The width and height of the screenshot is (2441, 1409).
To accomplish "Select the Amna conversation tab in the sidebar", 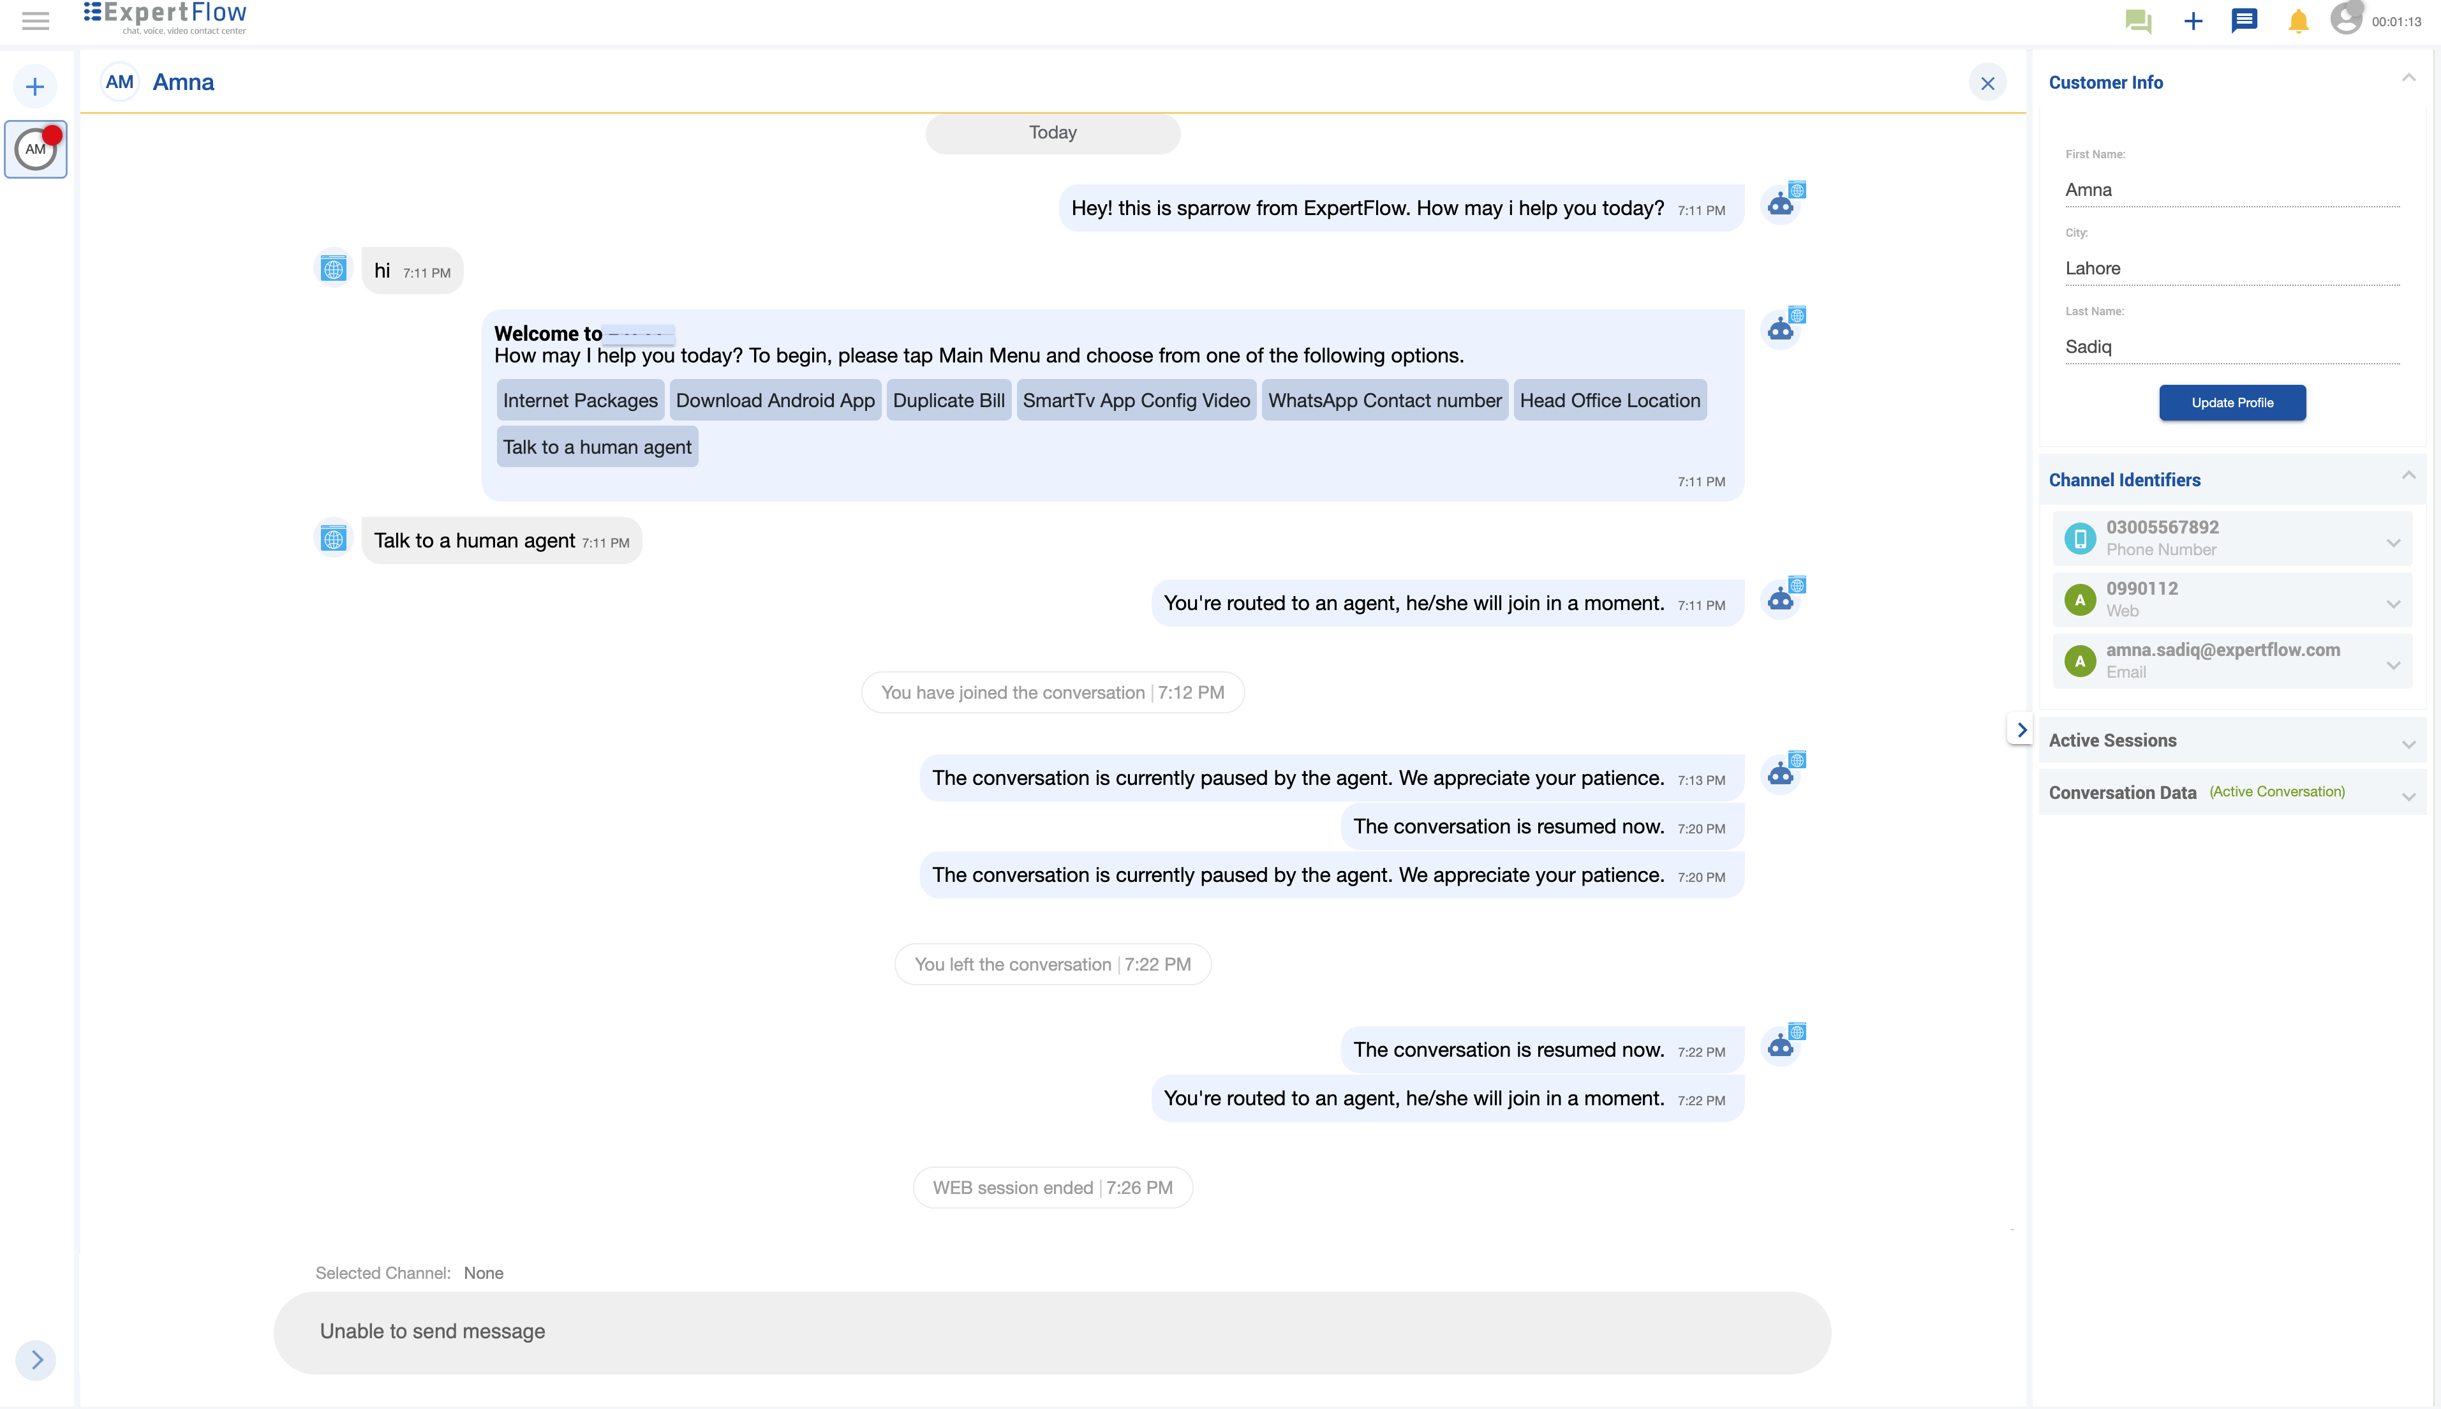I will [35, 149].
